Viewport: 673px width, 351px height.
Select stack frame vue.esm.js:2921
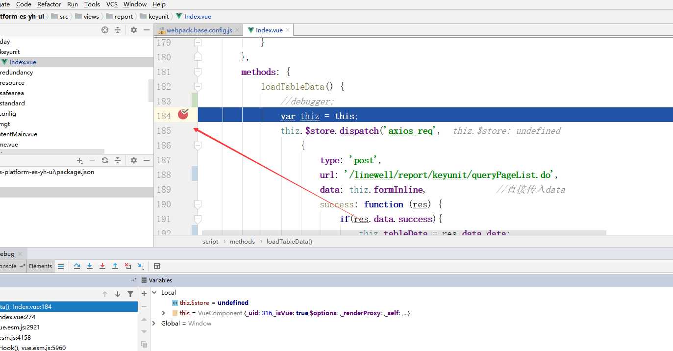(69, 327)
